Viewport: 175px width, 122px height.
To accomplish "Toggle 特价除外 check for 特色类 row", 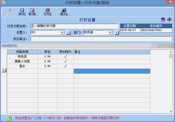I will (65, 57).
